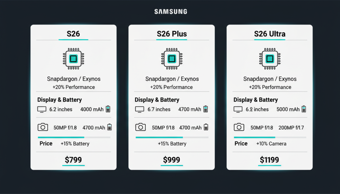Choose the $1199 price

click(x=270, y=160)
